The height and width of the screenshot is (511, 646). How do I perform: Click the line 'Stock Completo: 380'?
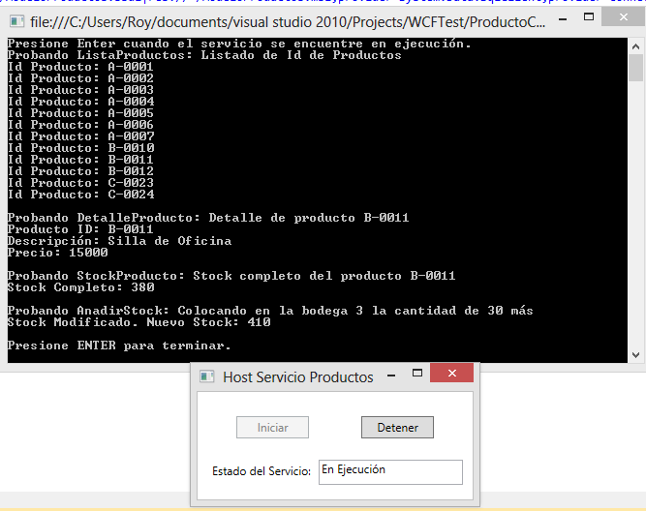tap(80, 287)
